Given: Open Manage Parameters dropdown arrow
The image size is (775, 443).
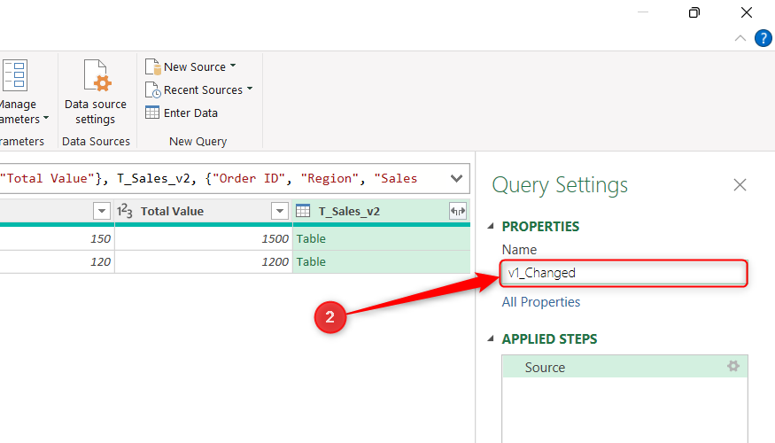Looking at the screenshot, I should [x=46, y=118].
